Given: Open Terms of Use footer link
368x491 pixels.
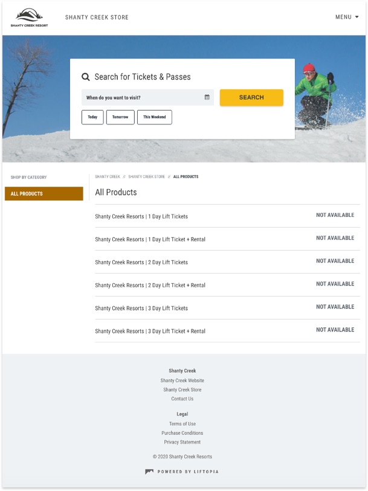Looking at the screenshot, I should point(182,424).
